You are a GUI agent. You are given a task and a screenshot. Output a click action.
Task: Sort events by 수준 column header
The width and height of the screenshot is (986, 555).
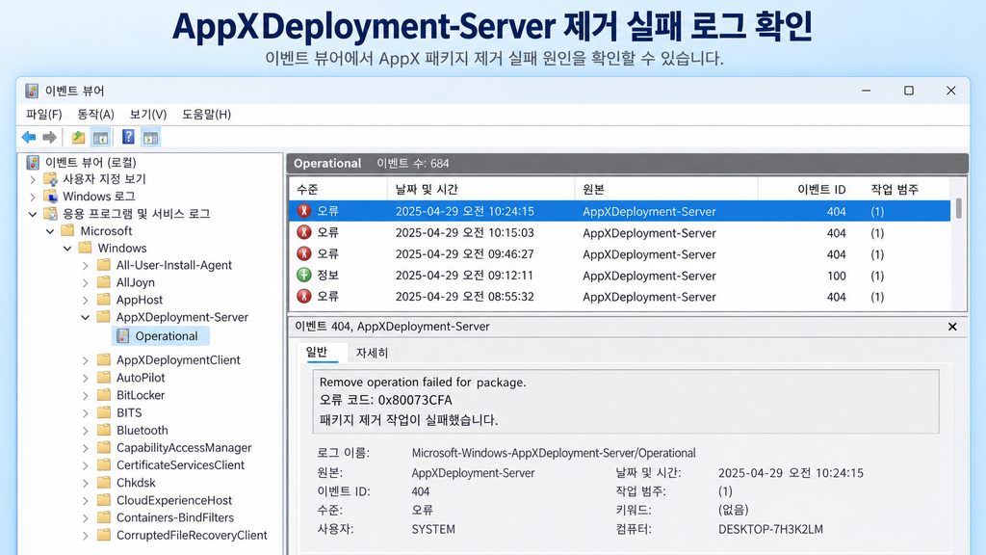coord(338,189)
